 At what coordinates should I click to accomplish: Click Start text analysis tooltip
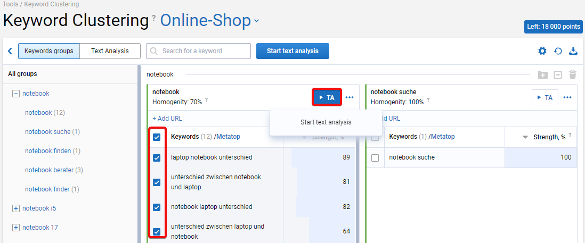pos(326,122)
